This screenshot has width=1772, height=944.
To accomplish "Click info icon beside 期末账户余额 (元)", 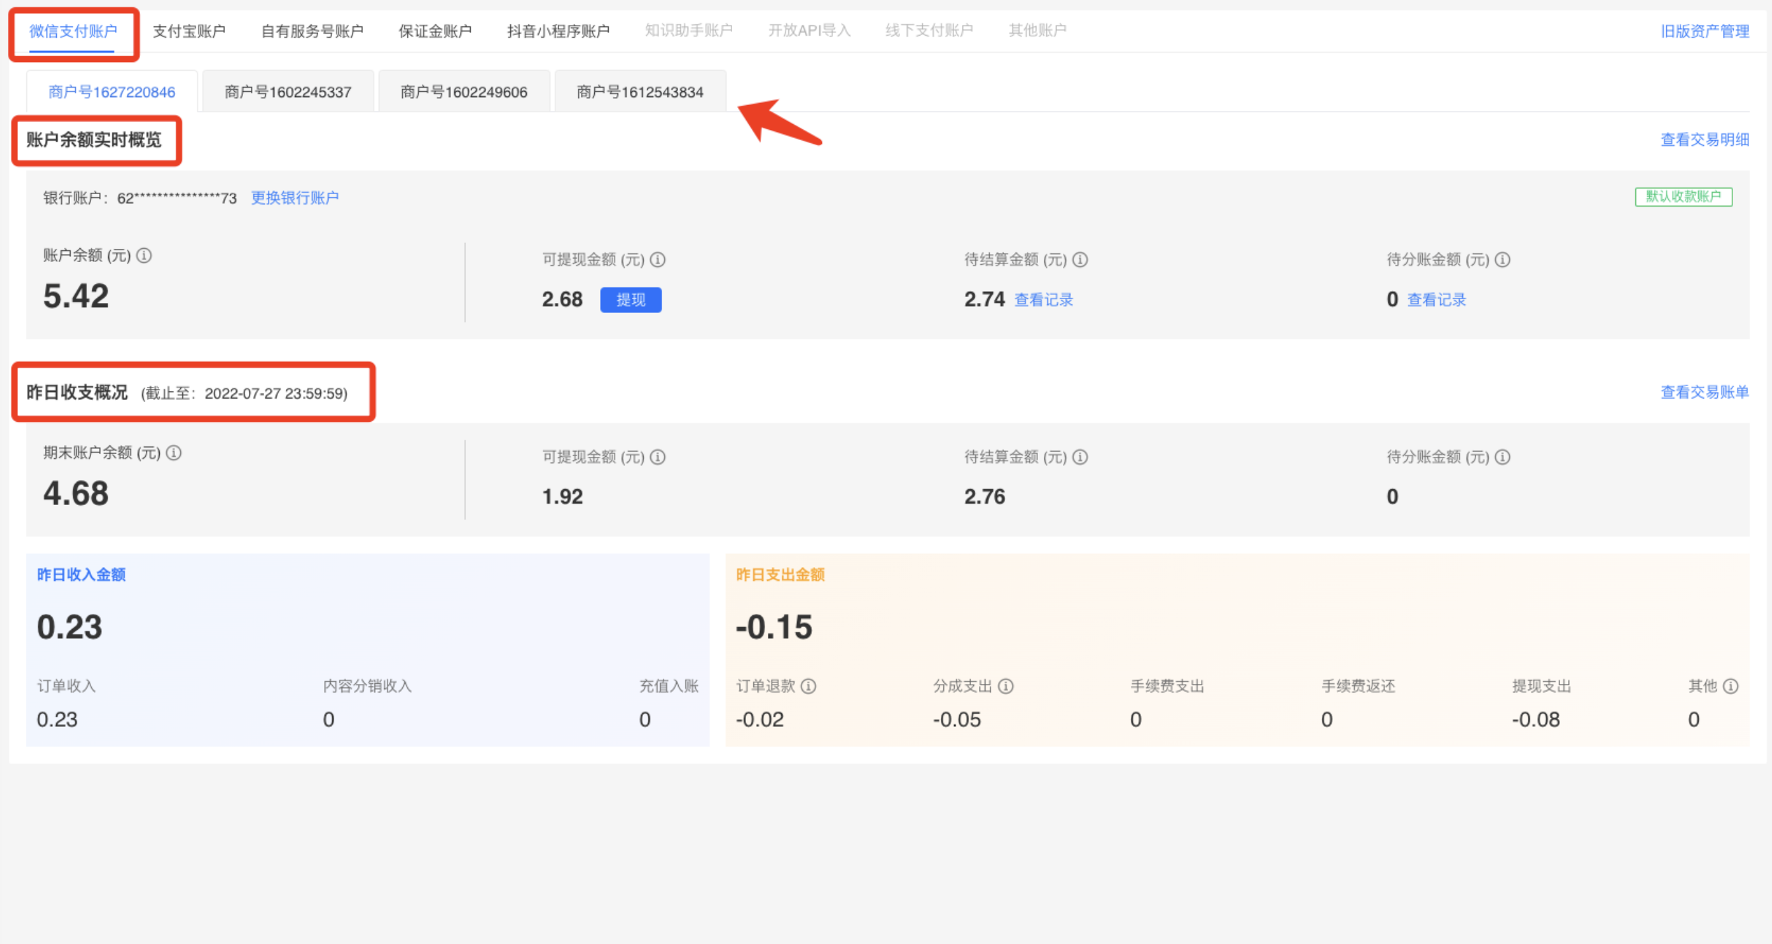I will (174, 454).
